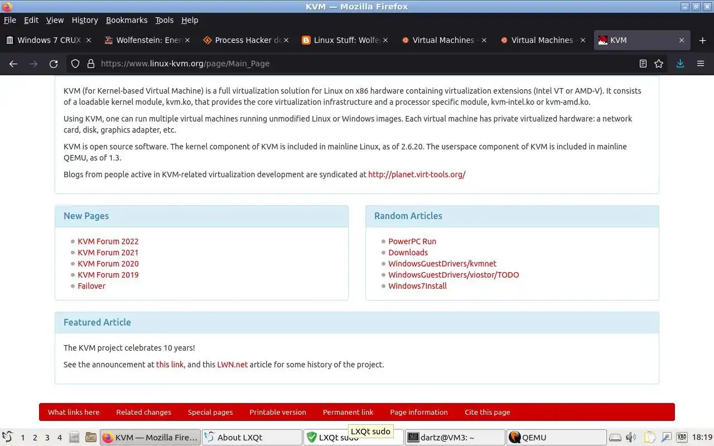Image resolution: width=714 pixels, height=446 pixels.
Task: Open Page information
Action: click(x=419, y=413)
